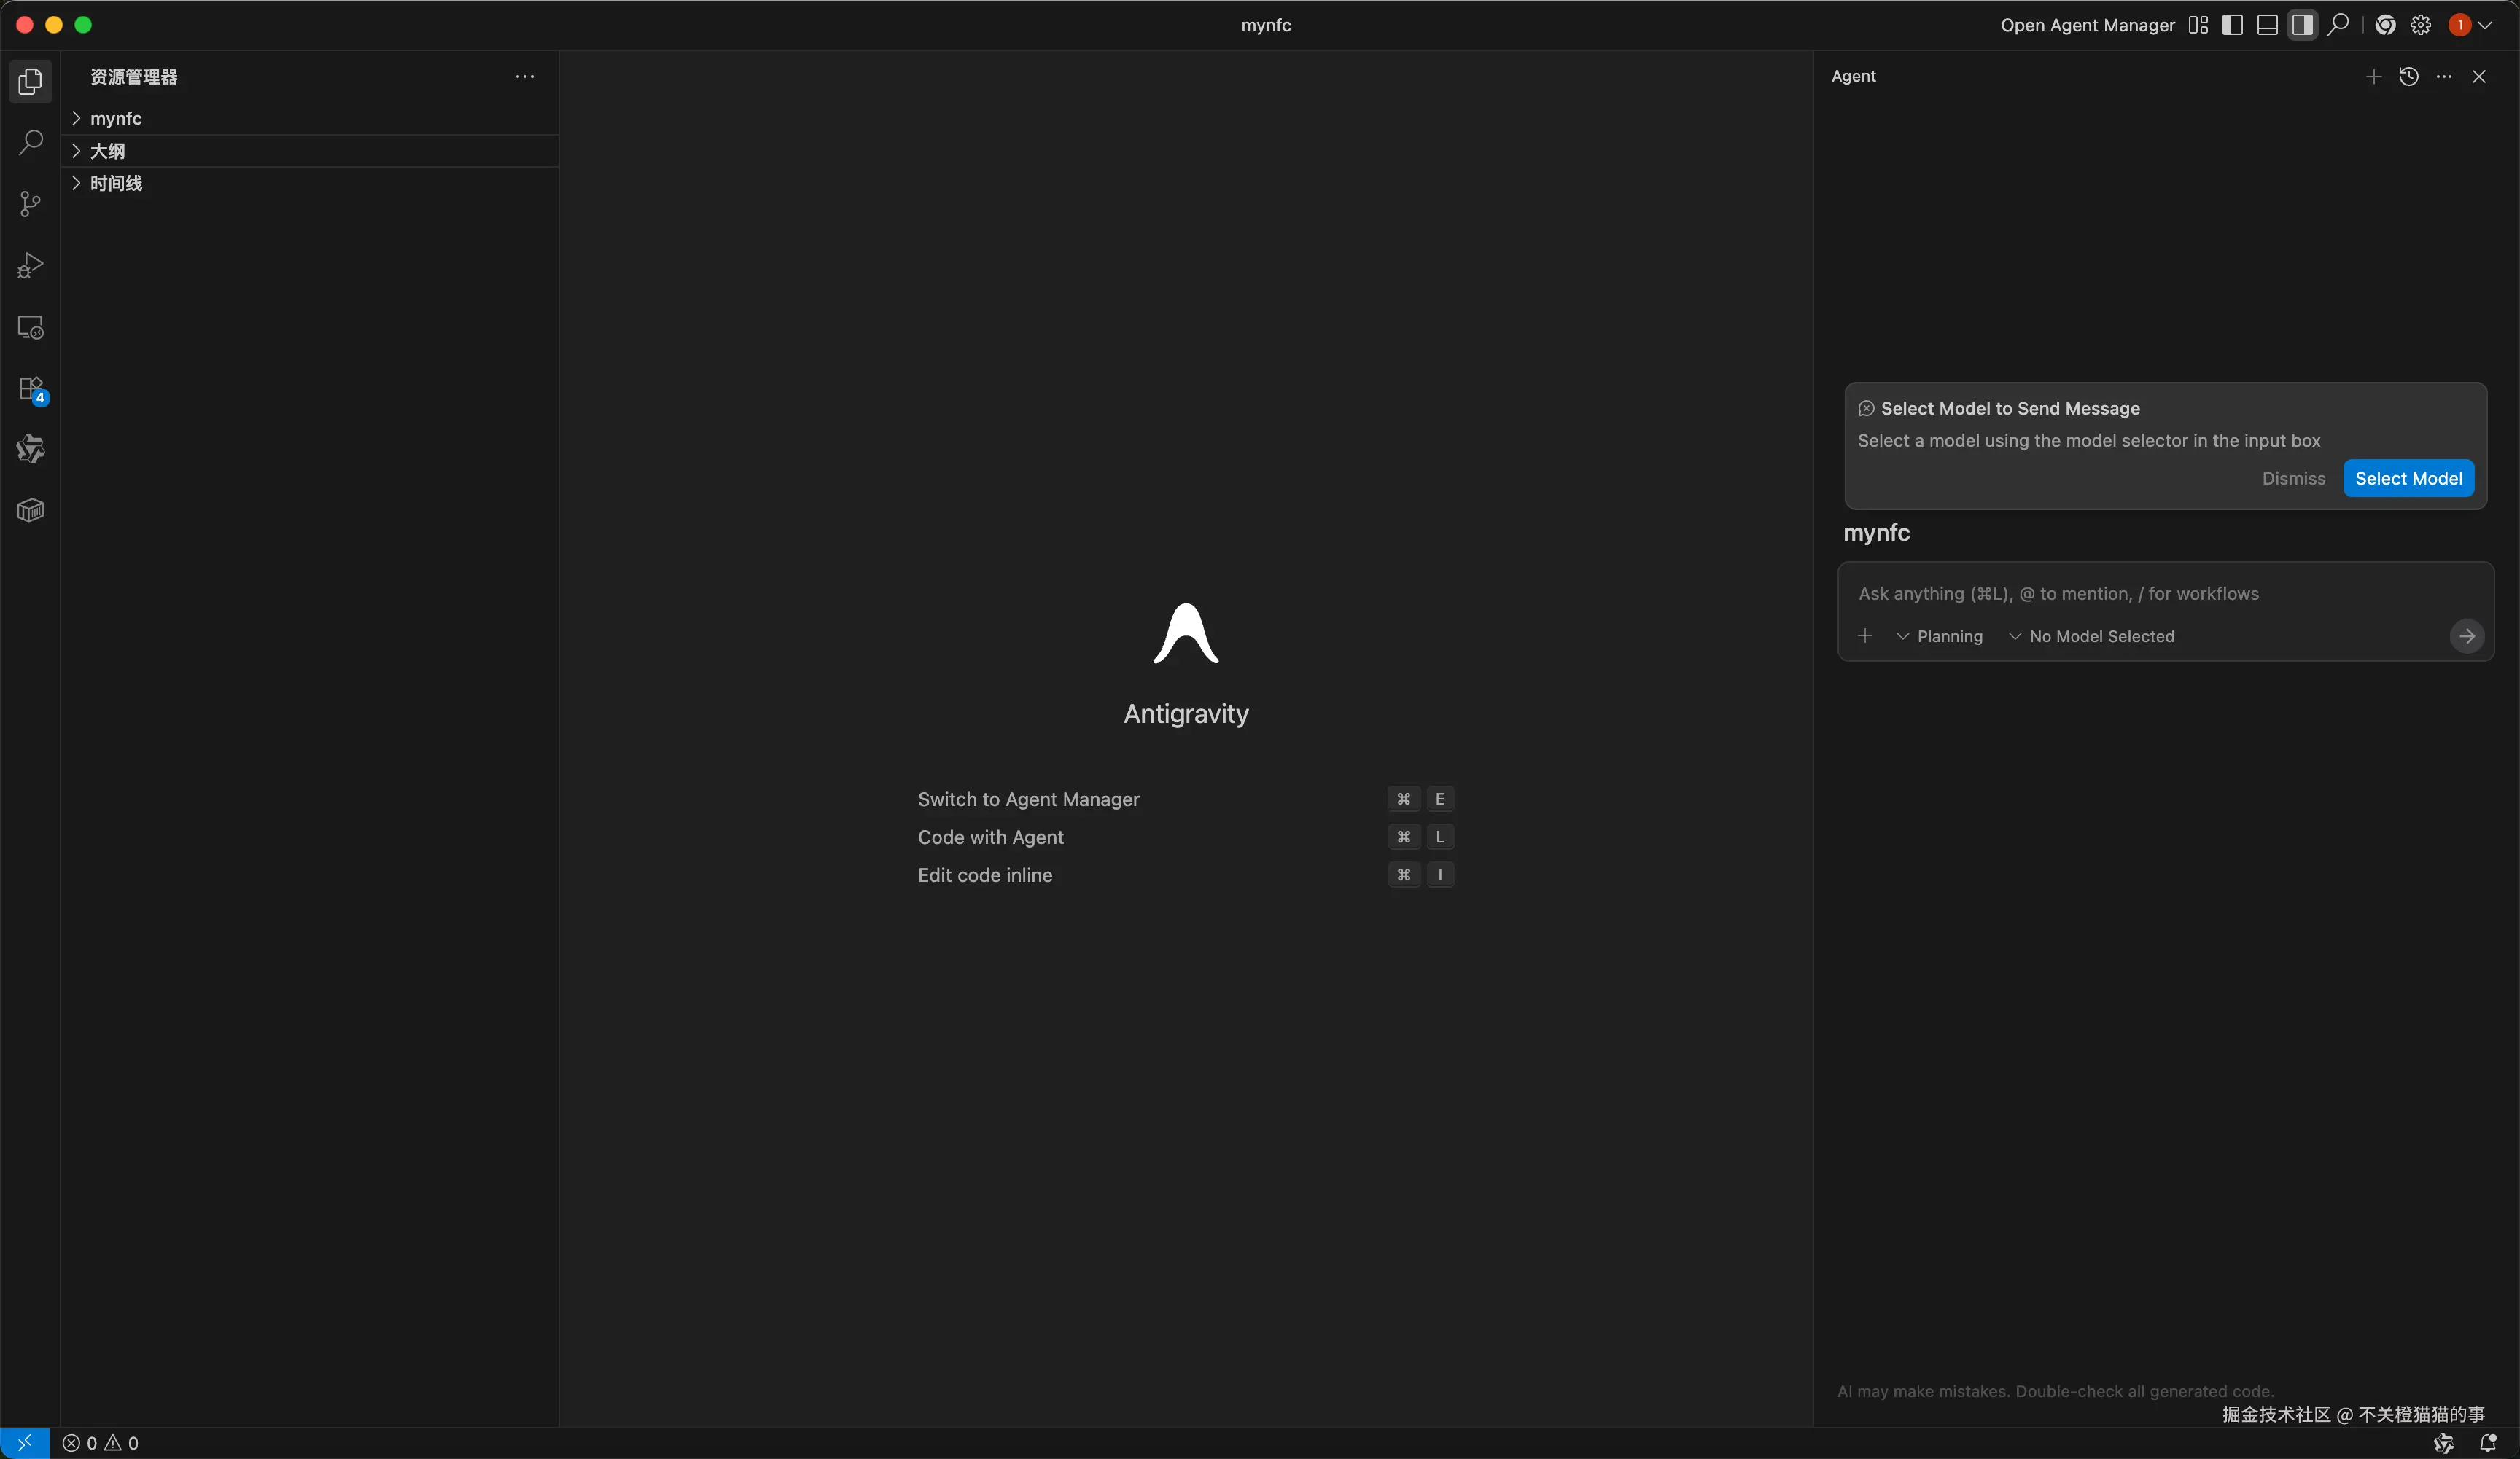Toggle the primary sidebar visibility

tap(2232, 25)
